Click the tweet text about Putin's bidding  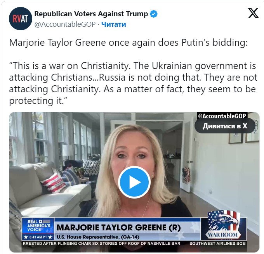(128, 43)
